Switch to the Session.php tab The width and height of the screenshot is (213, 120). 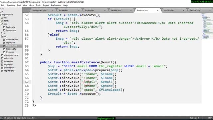click(x=195, y=10)
